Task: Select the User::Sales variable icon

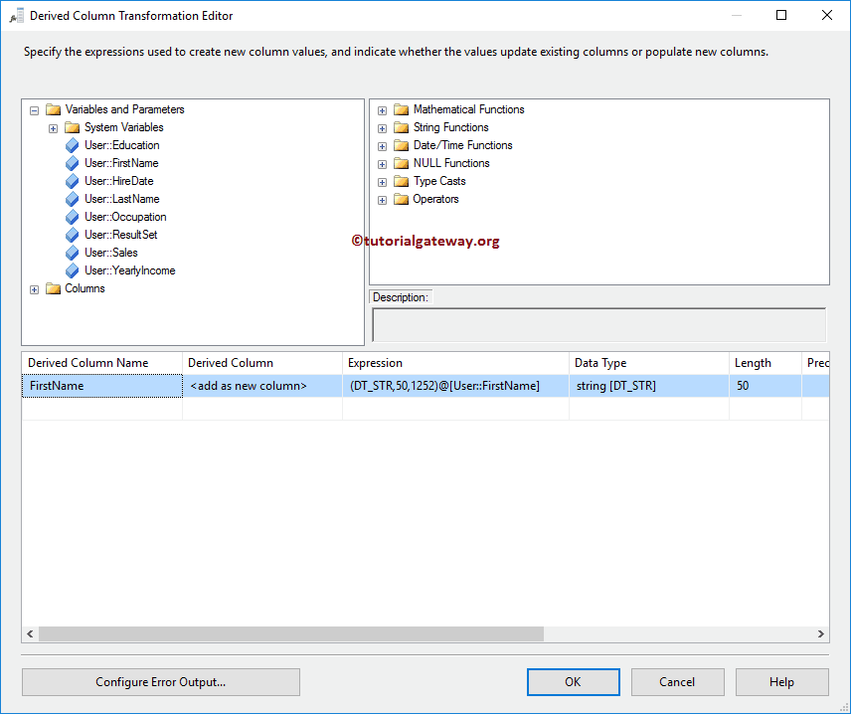Action: (x=72, y=252)
